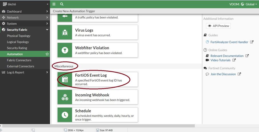Screen dimensions: 259x132
Task: Expand the Network menu chevron
Action: (47, 17)
